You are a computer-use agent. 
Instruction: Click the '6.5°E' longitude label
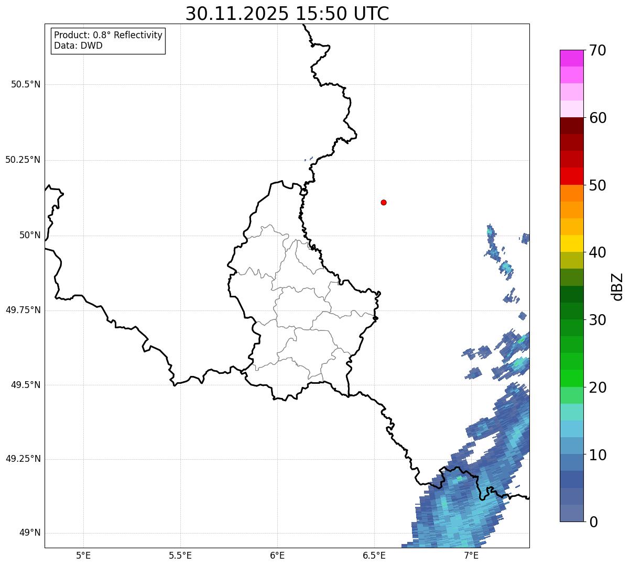point(374,555)
